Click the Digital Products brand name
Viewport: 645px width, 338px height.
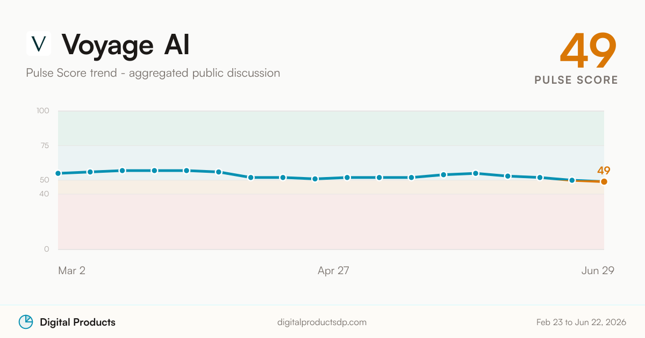[77, 322]
